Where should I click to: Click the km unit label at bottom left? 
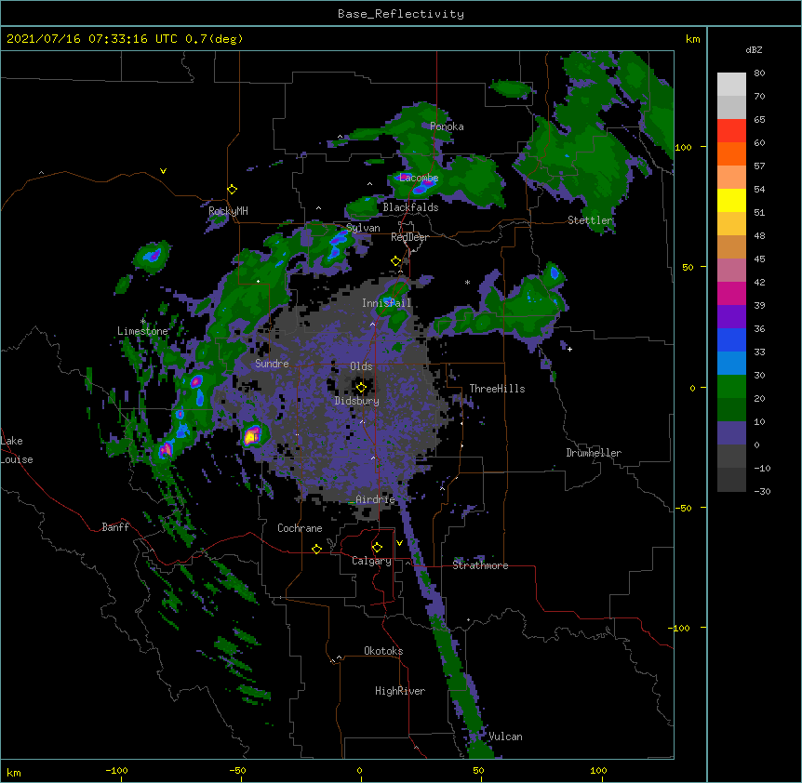point(14,772)
